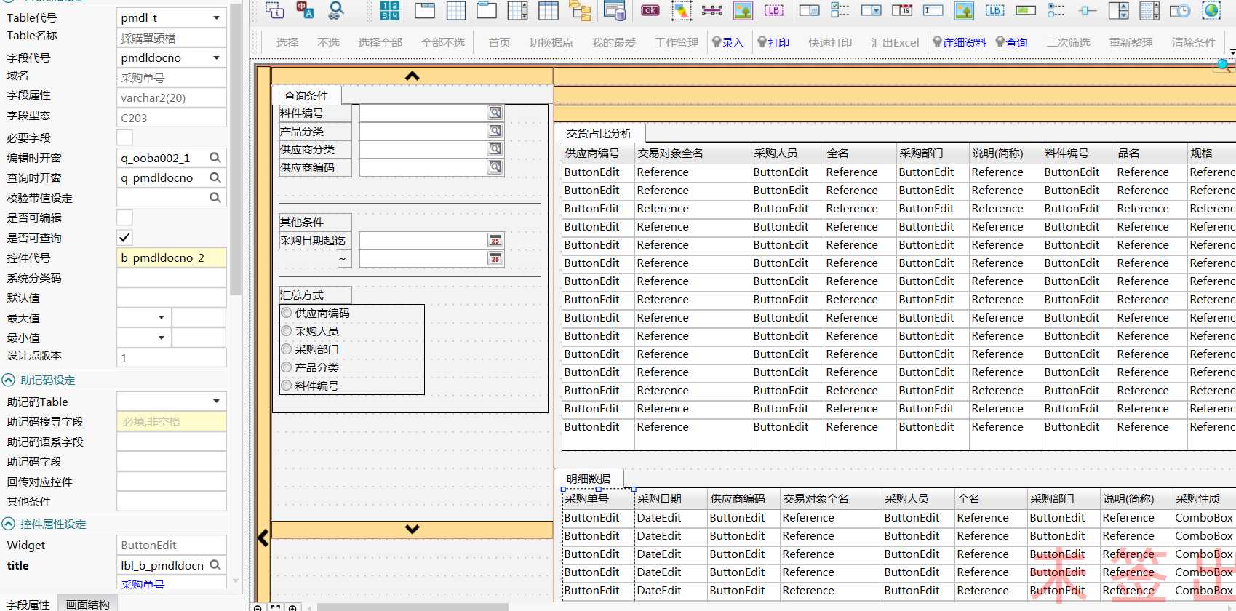The width and height of the screenshot is (1236, 611).
Task: Collapse the 助记码设定 section
Action: [9, 380]
